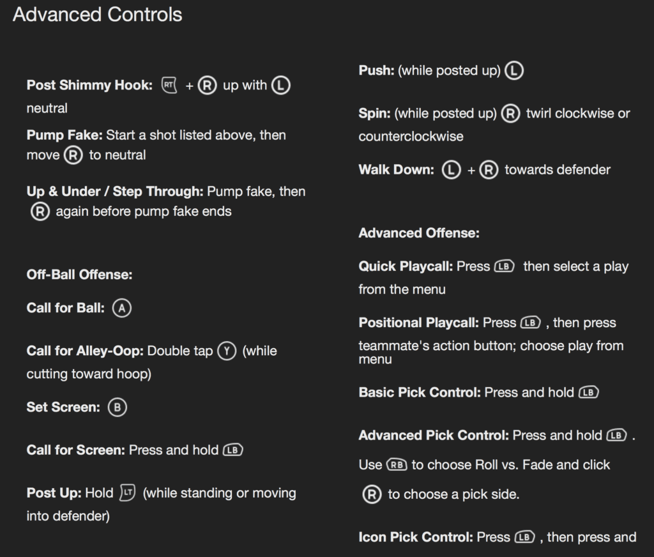
Task: Click the Advanced Offense section label
Action: click(418, 233)
